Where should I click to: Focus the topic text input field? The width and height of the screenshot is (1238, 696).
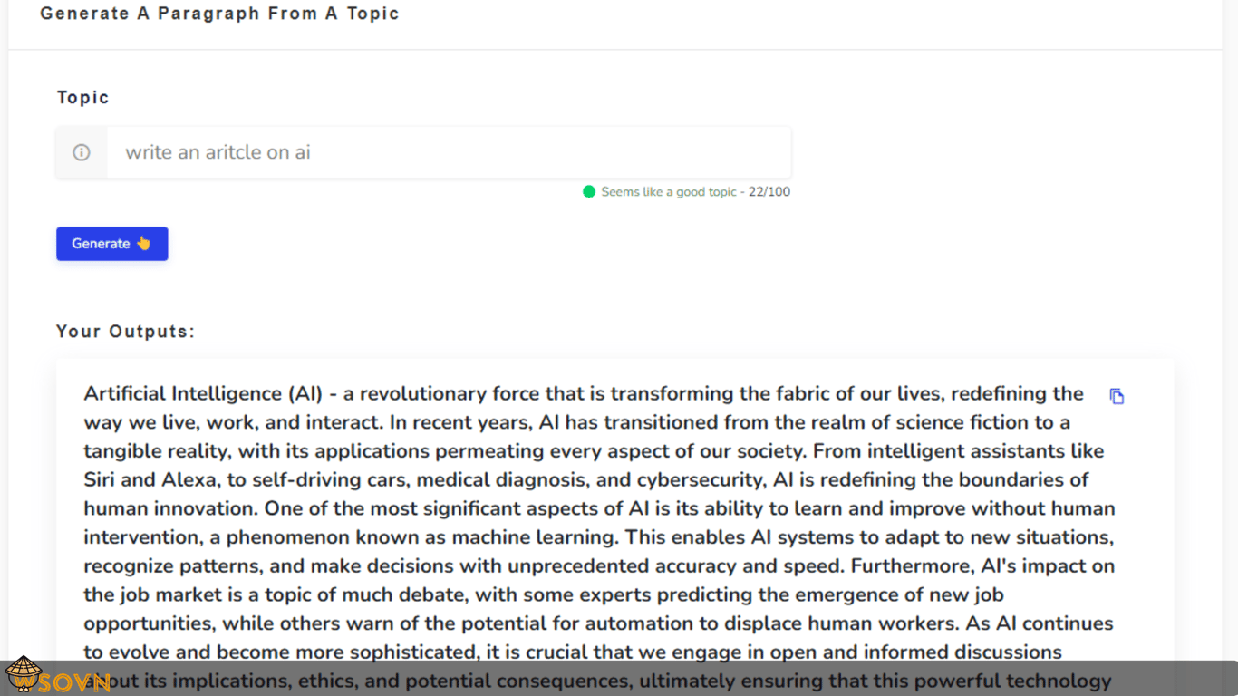449,152
